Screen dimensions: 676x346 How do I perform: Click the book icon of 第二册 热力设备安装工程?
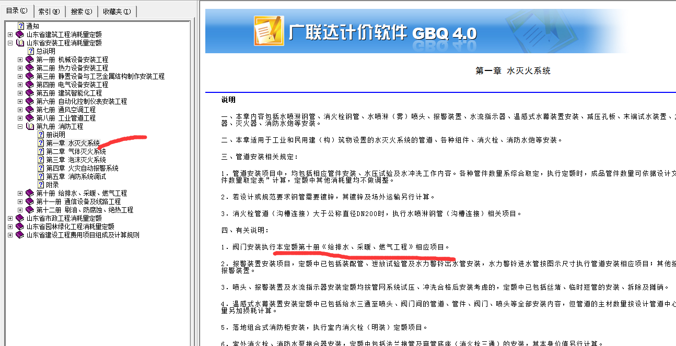pos(30,68)
